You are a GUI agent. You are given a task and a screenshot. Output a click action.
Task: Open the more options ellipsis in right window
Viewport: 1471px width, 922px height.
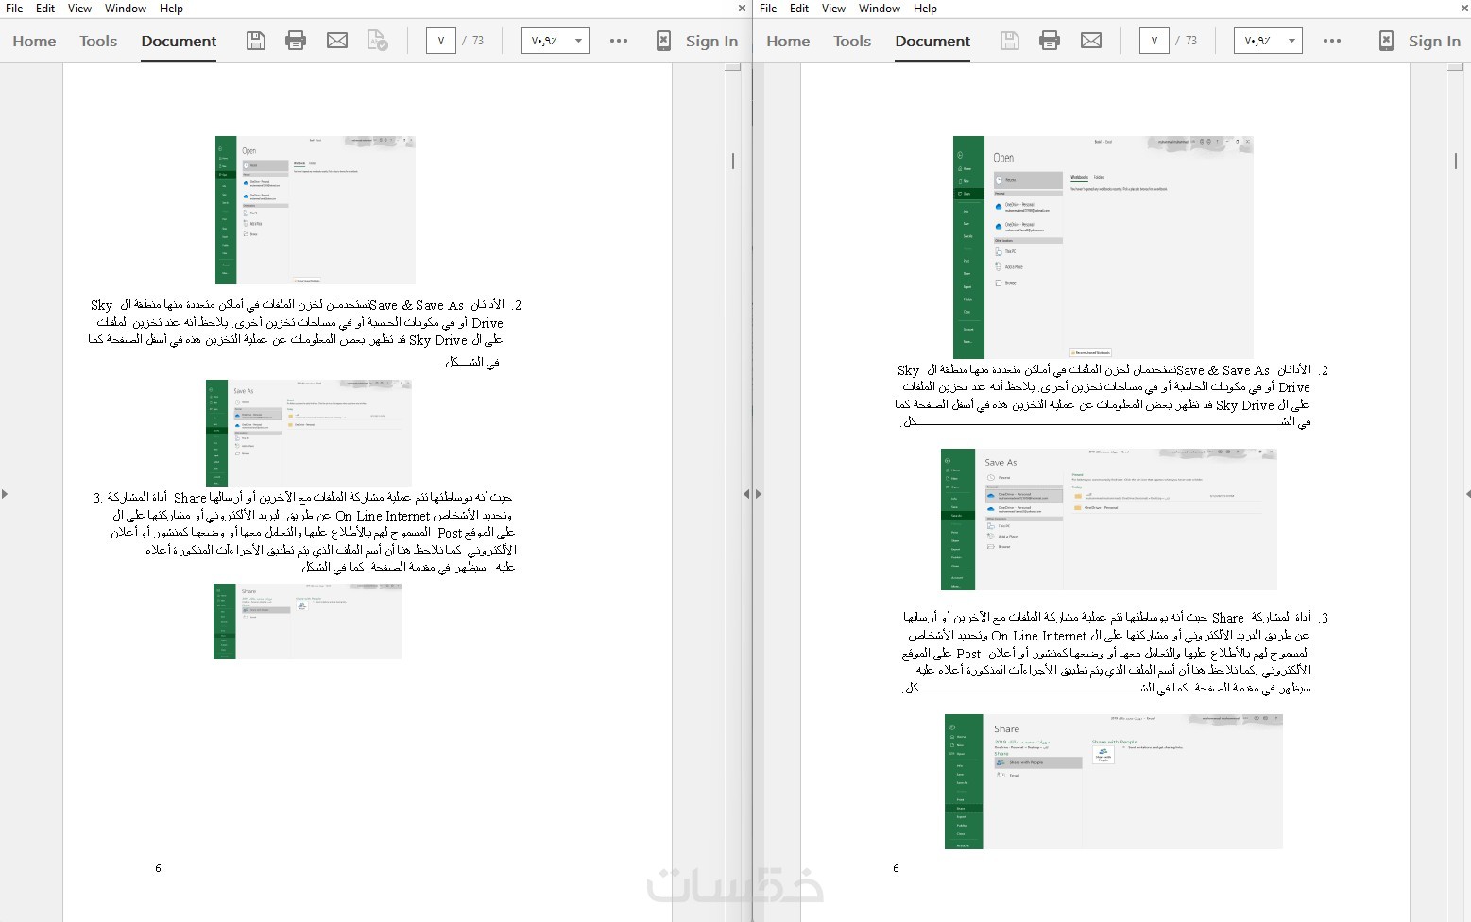1332,41
